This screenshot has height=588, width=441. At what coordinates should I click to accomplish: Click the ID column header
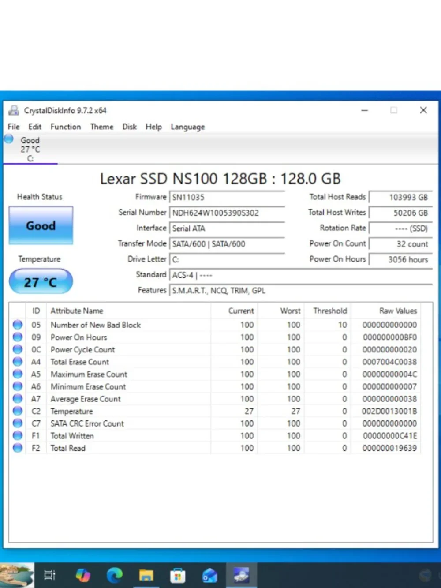coord(36,311)
